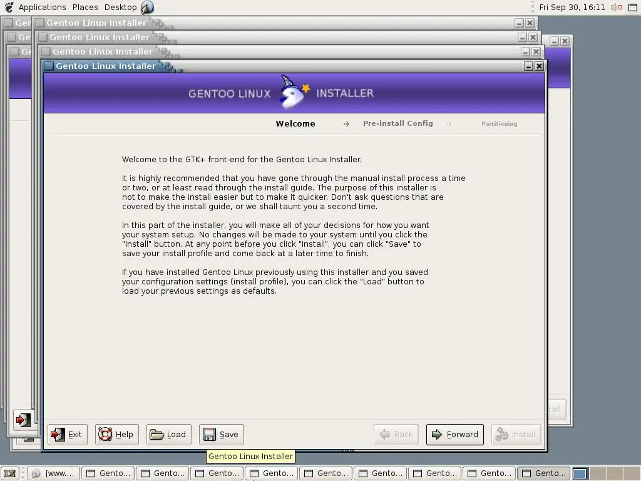This screenshot has height=481, width=641.
Task: Select the Pre-install Config step label
Action: (397, 123)
